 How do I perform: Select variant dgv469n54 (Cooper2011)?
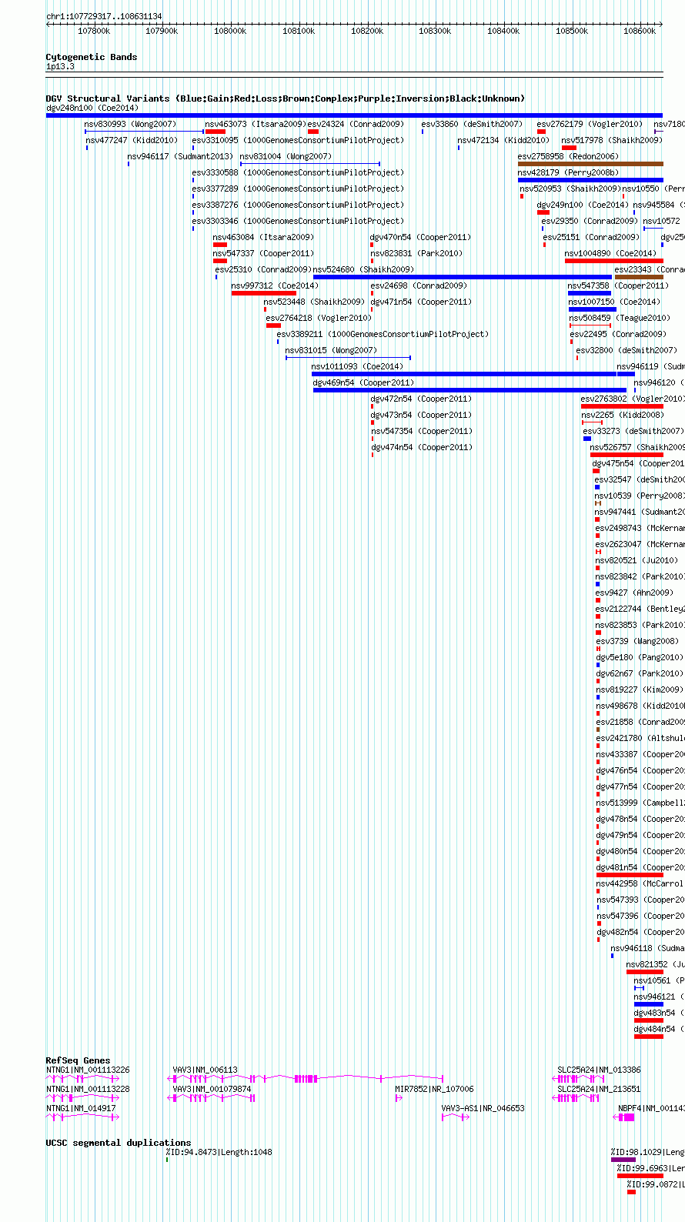[363, 382]
